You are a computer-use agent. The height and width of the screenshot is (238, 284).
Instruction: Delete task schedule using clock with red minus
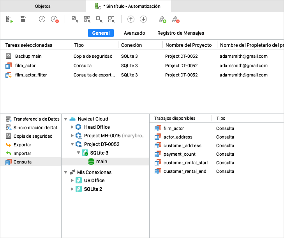pyautogui.click(x=55, y=20)
